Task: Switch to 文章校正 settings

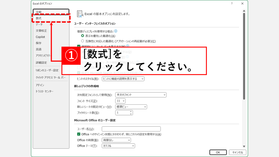Action: point(51,31)
